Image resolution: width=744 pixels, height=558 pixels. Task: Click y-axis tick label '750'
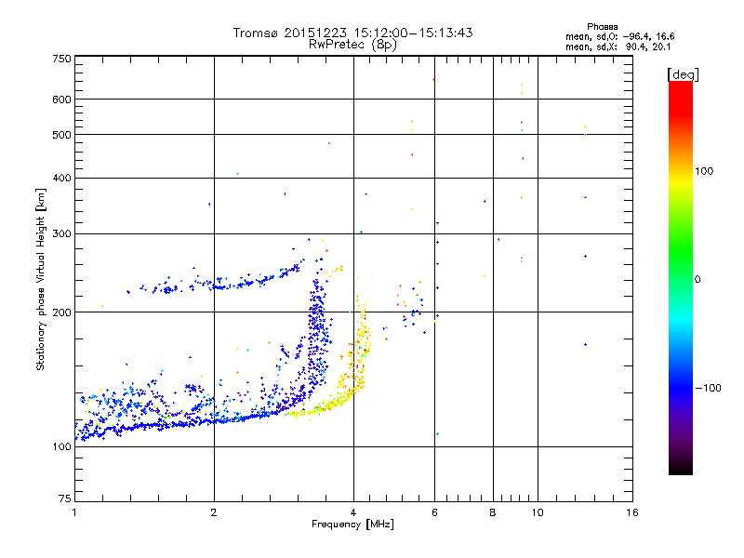pyautogui.click(x=61, y=59)
